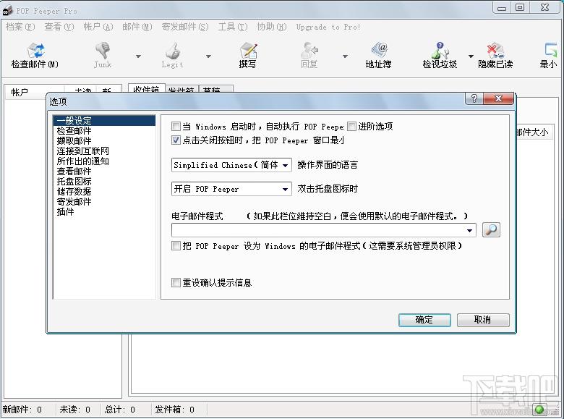Click the unread count (未读: 0) in status bar
The width and height of the screenshot is (564, 419).
[74, 410]
